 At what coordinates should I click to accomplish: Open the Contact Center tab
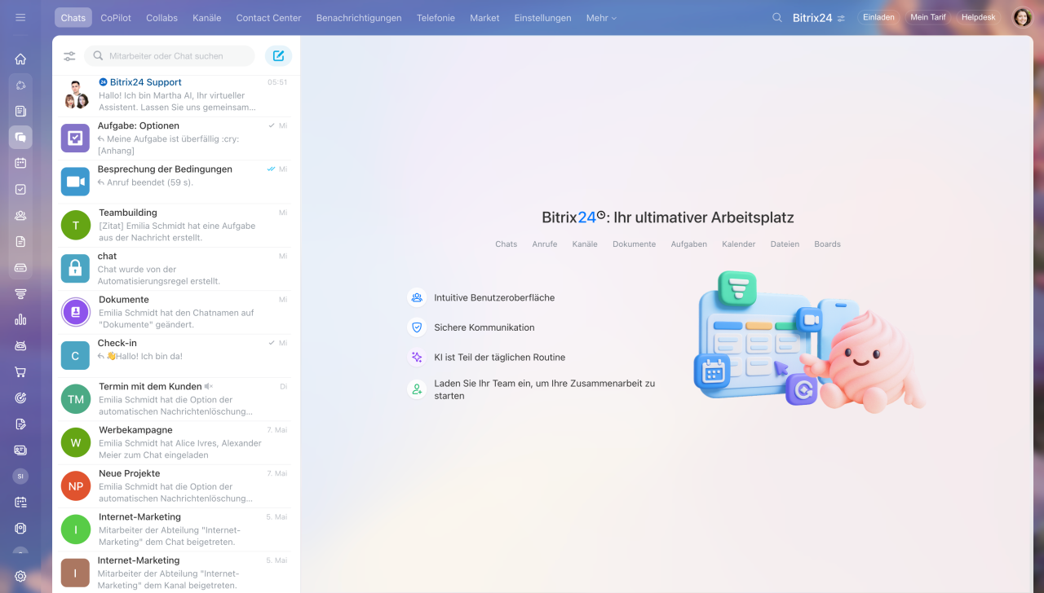(x=268, y=18)
